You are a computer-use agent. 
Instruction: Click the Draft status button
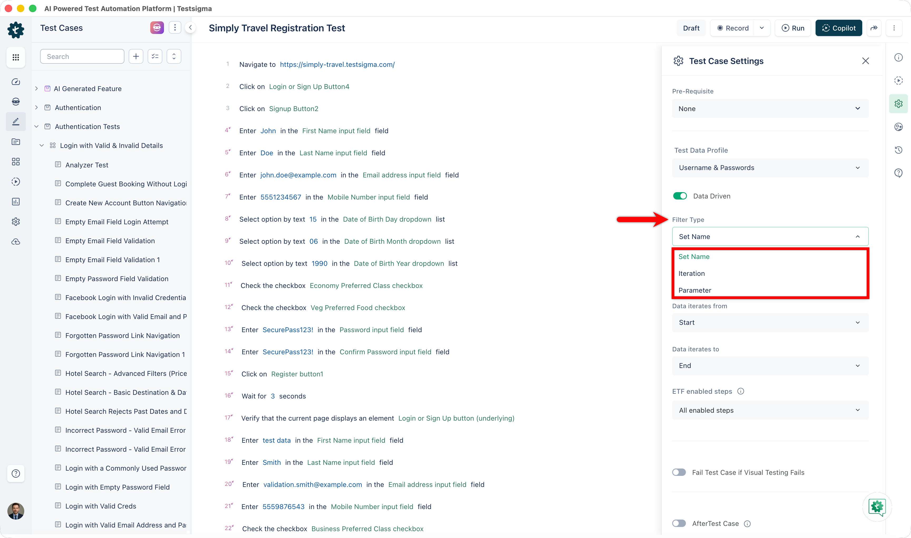coord(691,28)
